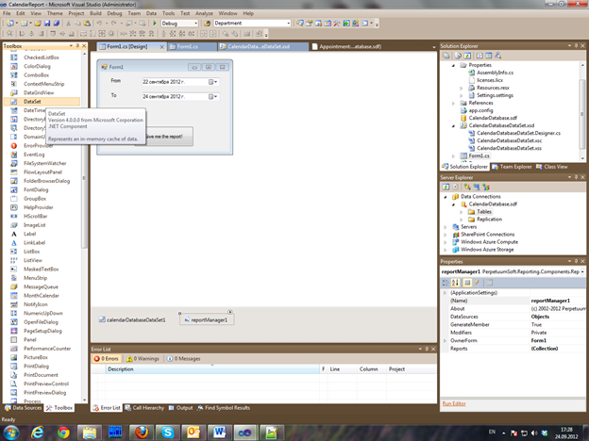The image size is (589, 441).
Task: Toggle the 0 Warnings filter
Action: point(143,358)
